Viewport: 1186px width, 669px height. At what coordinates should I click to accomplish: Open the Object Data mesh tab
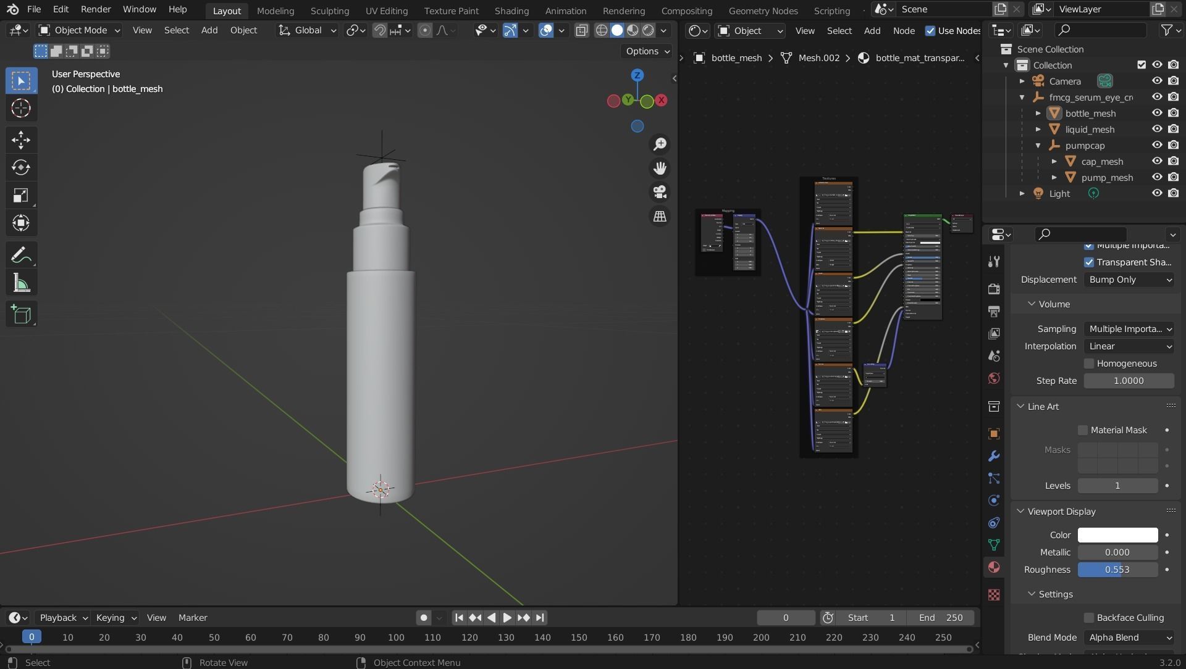coord(994,545)
